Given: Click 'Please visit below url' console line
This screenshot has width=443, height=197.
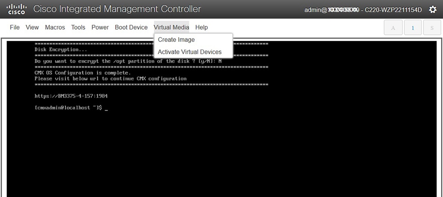Looking at the screenshot, I should [x=110, y=79].
